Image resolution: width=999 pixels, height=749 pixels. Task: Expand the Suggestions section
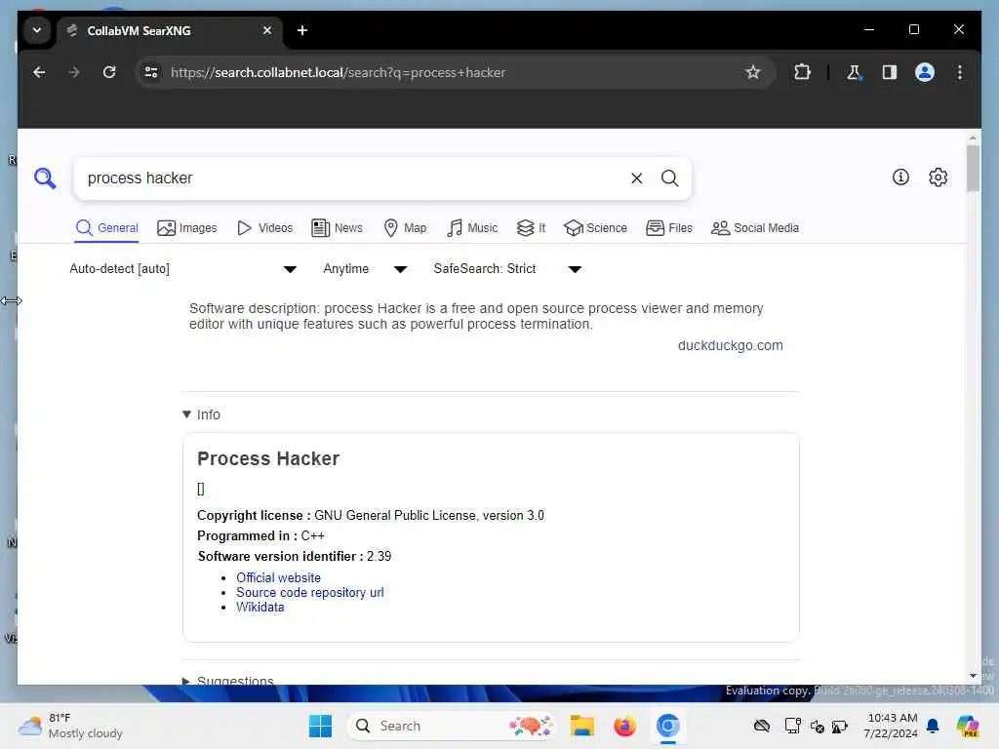coord(228,680)
